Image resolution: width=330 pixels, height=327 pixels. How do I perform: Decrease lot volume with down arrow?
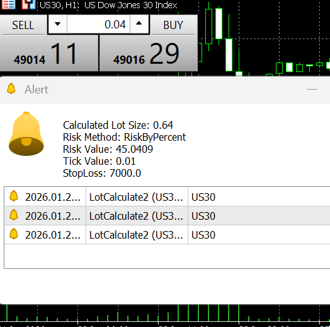pos(58,24)
